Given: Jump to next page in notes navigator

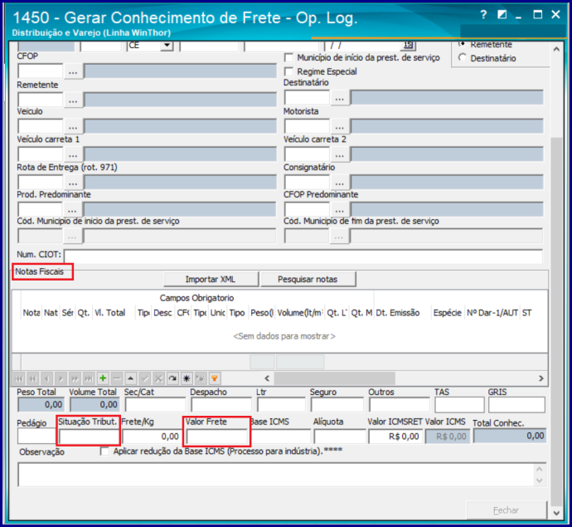Looking at the screenshot, I should click(75, 378).
